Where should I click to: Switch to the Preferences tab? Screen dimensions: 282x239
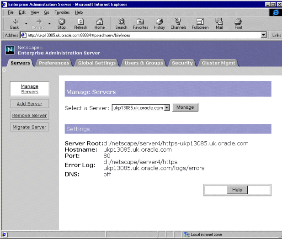[x=54, y=63]
